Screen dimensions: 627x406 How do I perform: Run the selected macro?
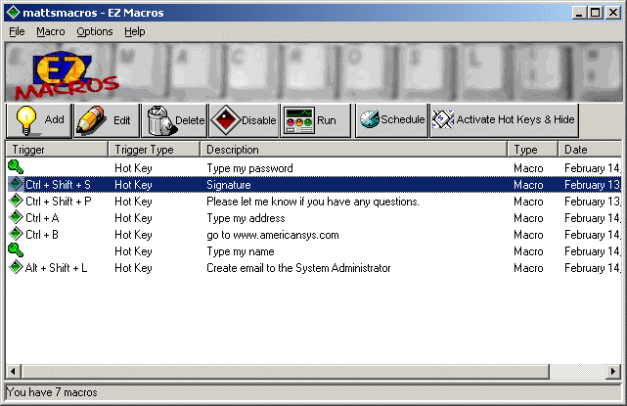pos(316,120)
